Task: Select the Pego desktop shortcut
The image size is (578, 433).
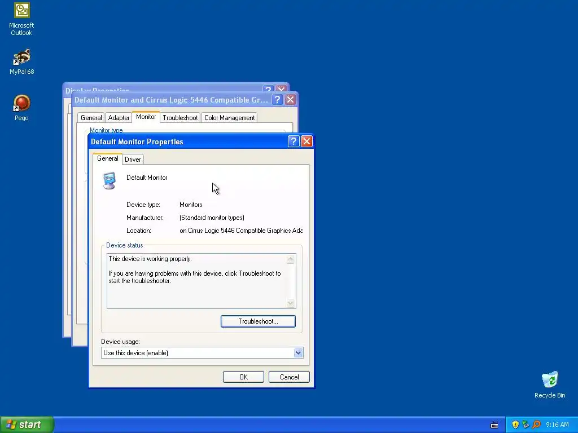Action: [21, 108]
